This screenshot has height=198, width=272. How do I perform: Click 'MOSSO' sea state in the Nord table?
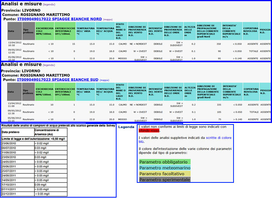(122, 58)
